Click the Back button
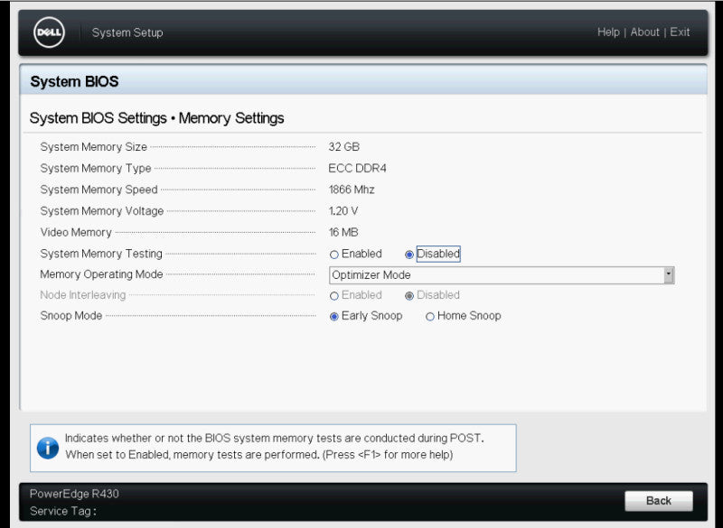723x528 pixels. click(x=659, y=501)
